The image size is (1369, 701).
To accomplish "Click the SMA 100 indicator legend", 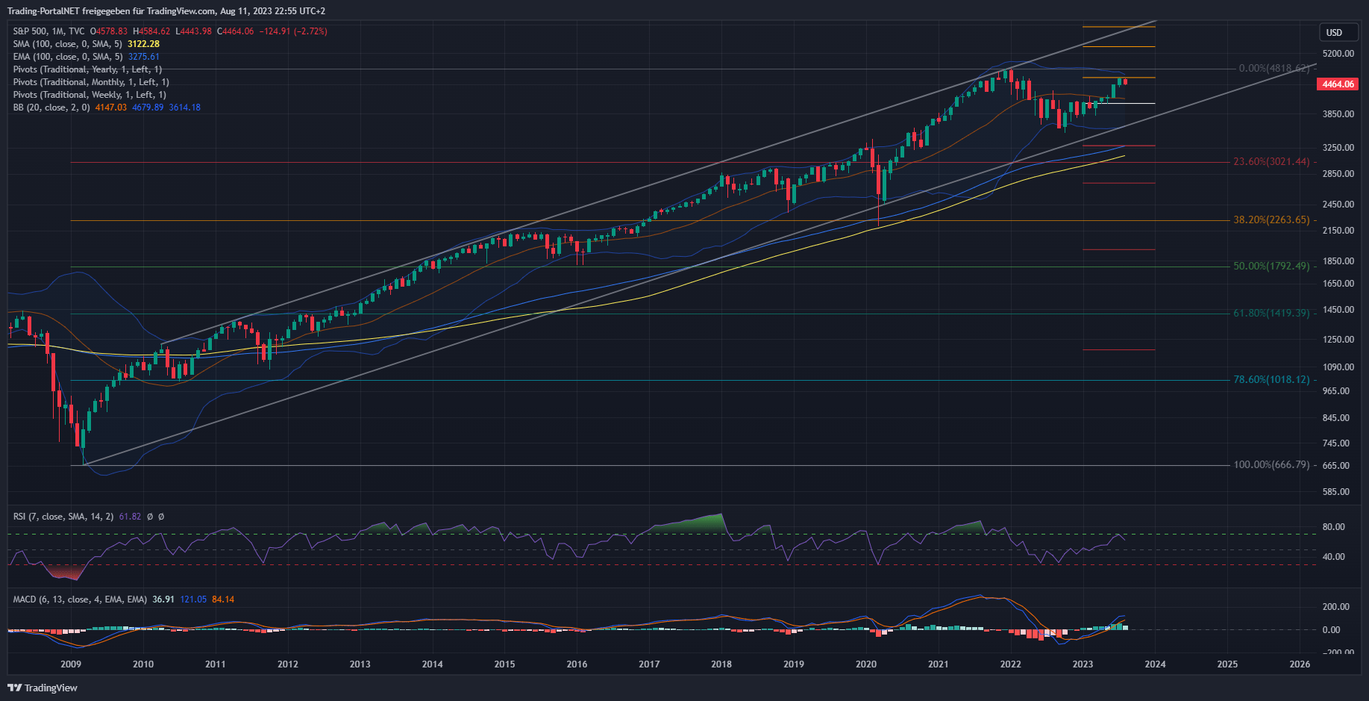I will [x=67, y=44].
